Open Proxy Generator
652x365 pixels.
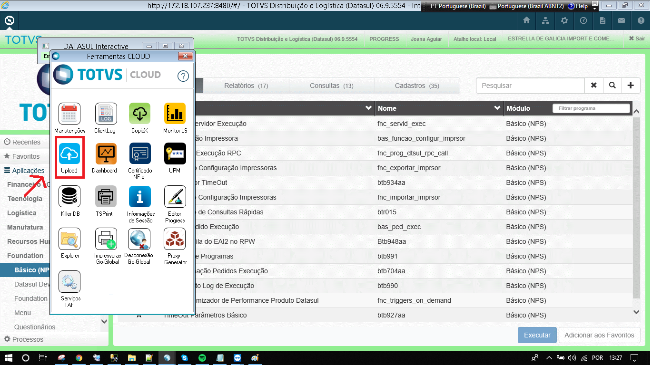click(175, 239)
